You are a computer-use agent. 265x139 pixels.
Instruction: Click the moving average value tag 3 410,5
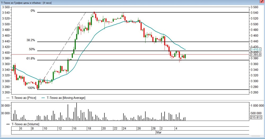pos(256,49)
